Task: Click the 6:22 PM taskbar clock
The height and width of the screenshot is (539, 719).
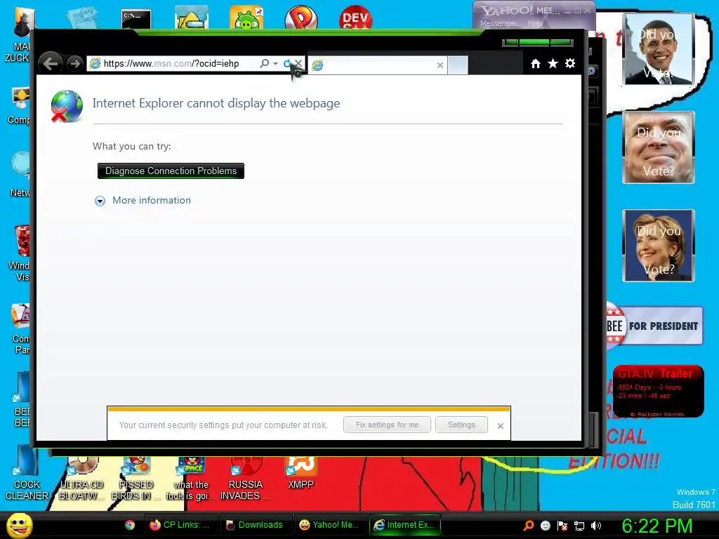Action: pyautogui.click(x=657, y=526)
